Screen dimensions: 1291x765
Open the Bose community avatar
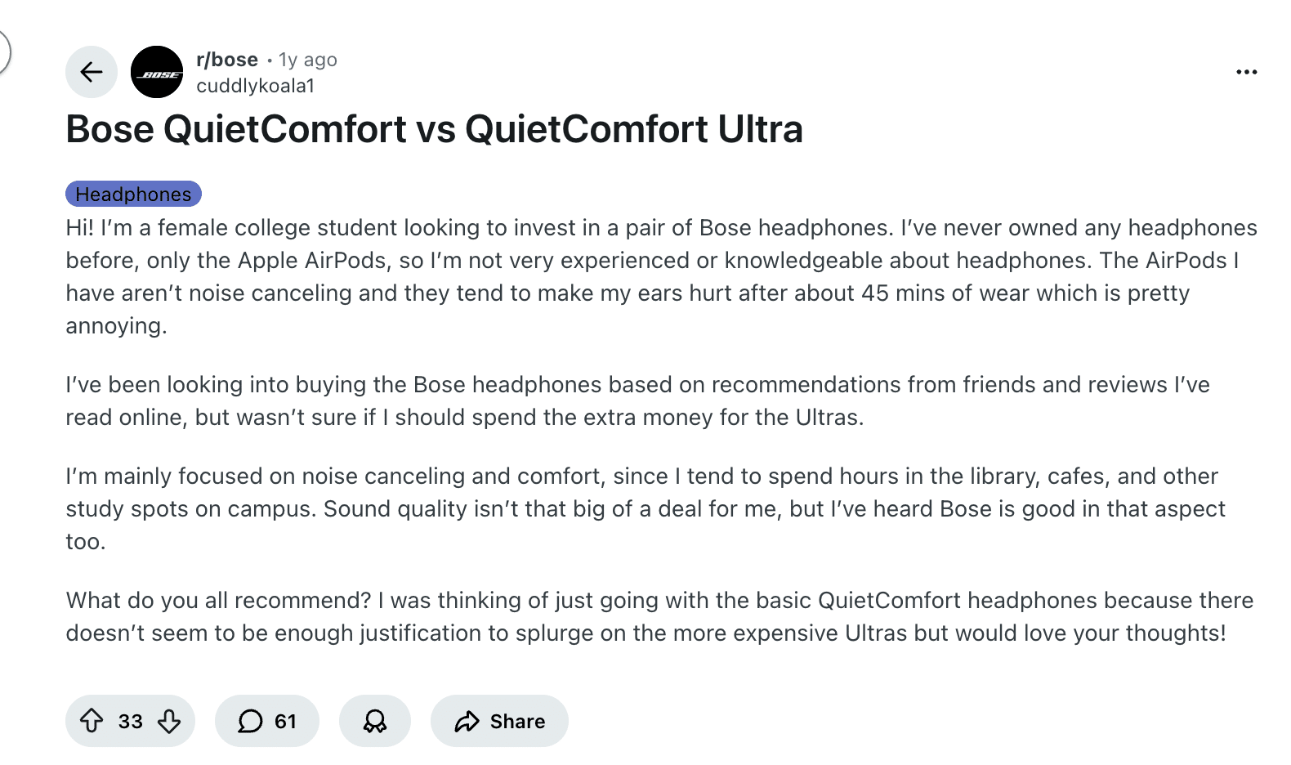157,72
